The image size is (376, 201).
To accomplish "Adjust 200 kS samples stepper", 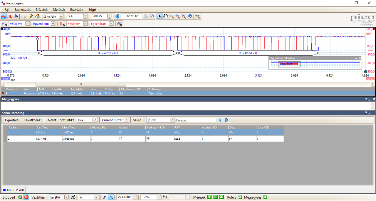I will (109, 16).
